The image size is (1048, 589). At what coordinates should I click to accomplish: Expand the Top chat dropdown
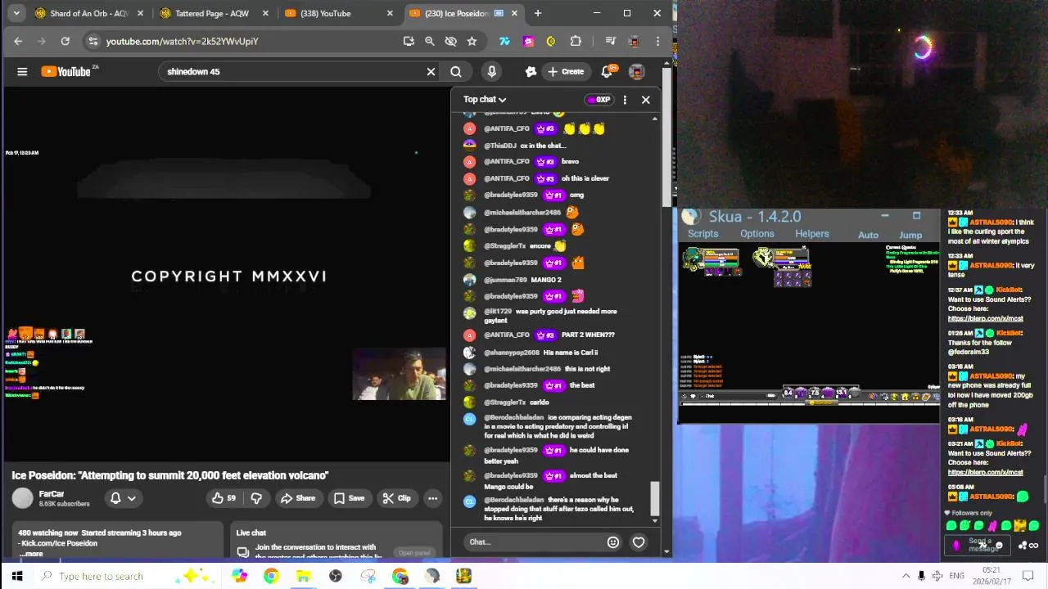(x=485, y=99)
